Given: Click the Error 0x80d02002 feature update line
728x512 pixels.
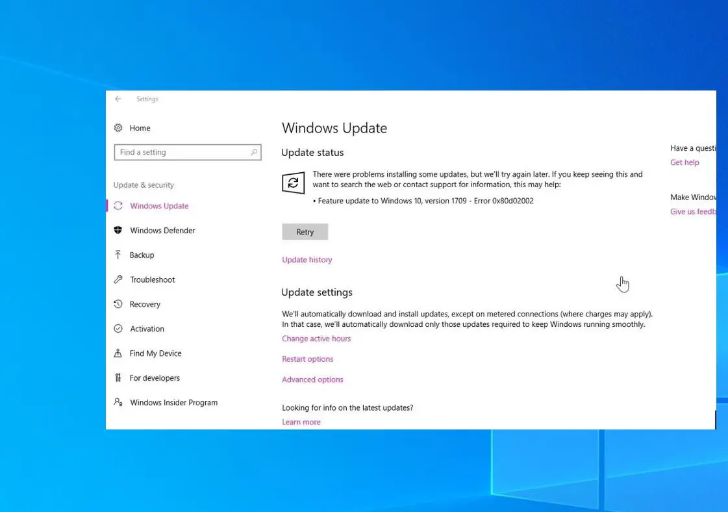Looking at the screenshot, I should (423, 201).
